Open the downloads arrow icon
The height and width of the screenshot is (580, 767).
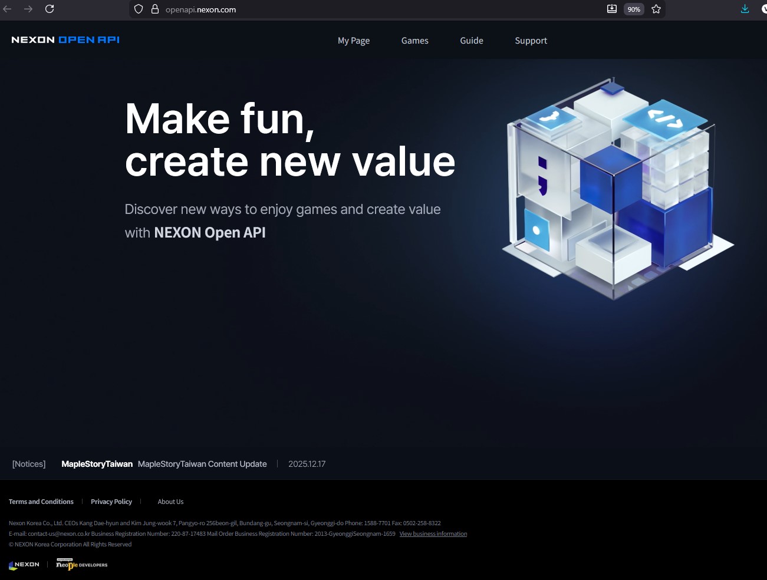(745, 9)
